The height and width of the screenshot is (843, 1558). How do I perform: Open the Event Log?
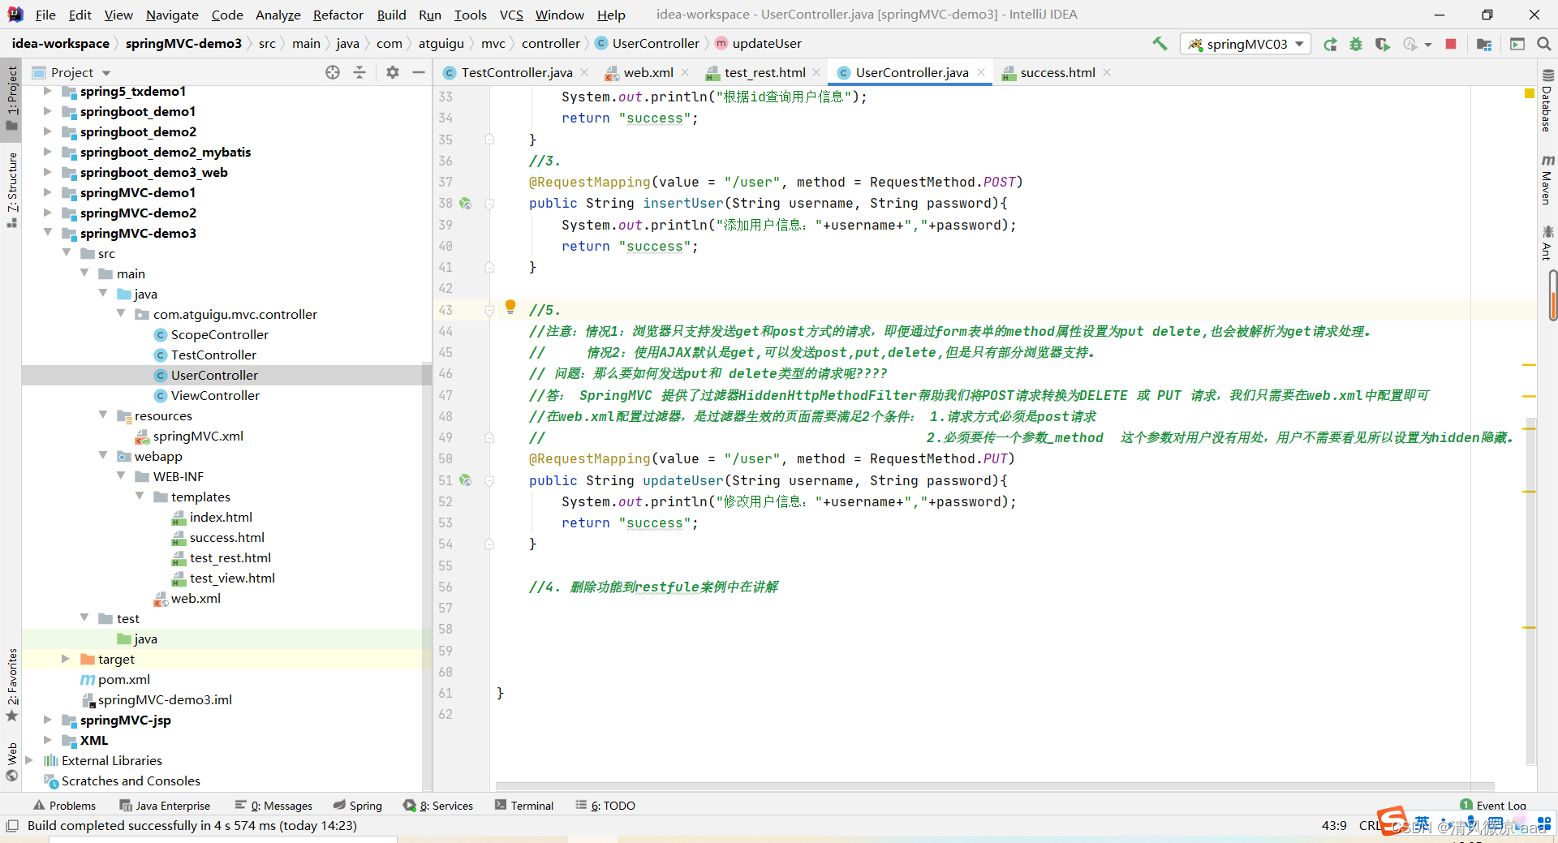click(x=1493, y=806)
